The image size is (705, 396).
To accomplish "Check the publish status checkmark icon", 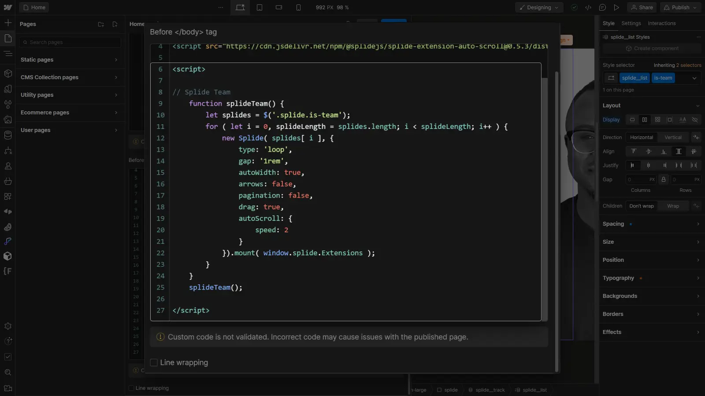I will tap(574, 7).
